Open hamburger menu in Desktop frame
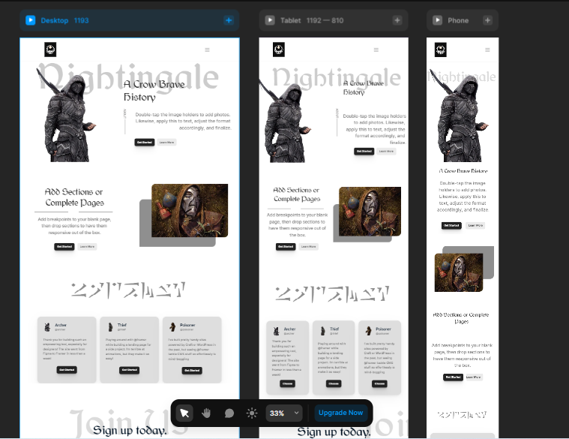This screenshot has width=569, height=439. [x=207, y=50]
